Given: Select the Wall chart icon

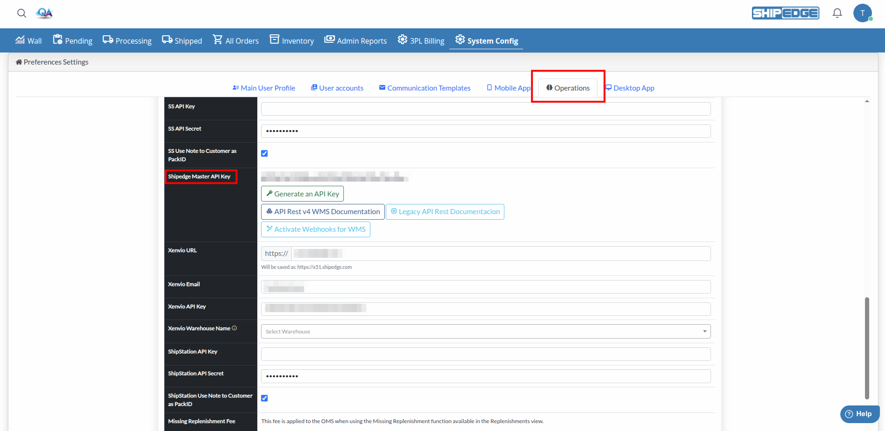Looking at the screenshot, I should pyautogui.click(x=20, y=40).
